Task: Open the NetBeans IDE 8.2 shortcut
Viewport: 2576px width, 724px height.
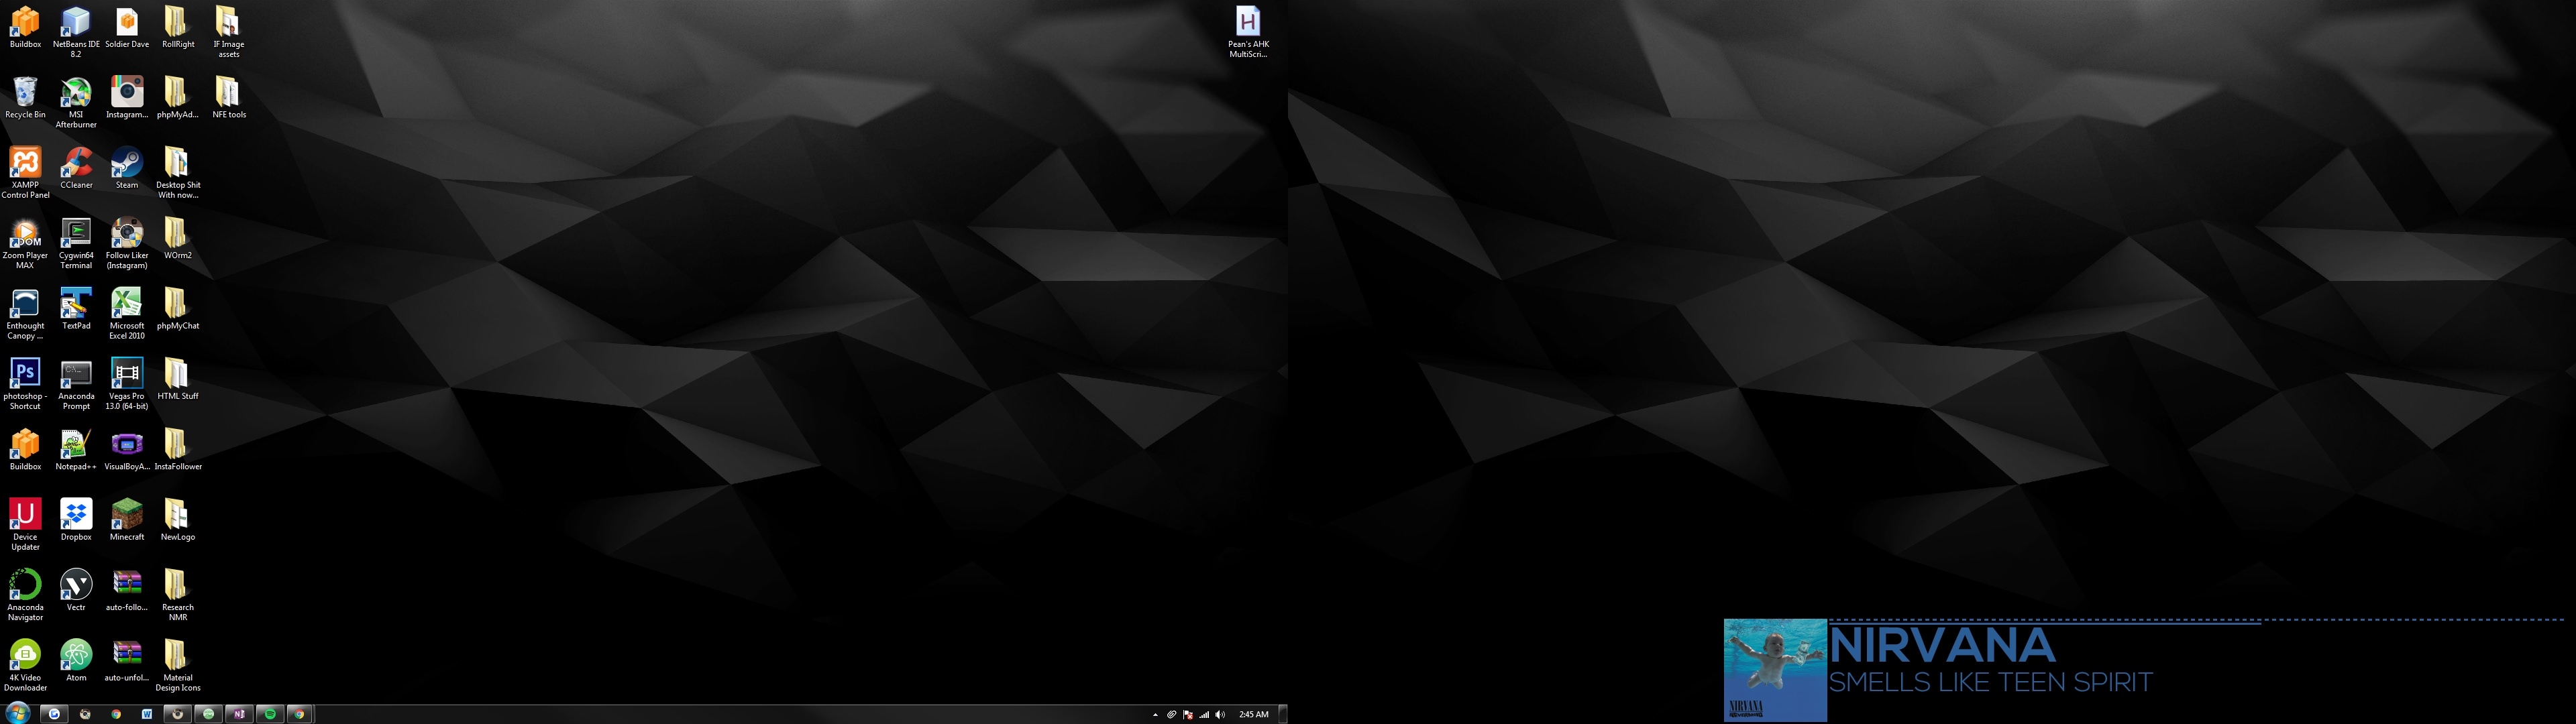Action: (x=76, y=31)
